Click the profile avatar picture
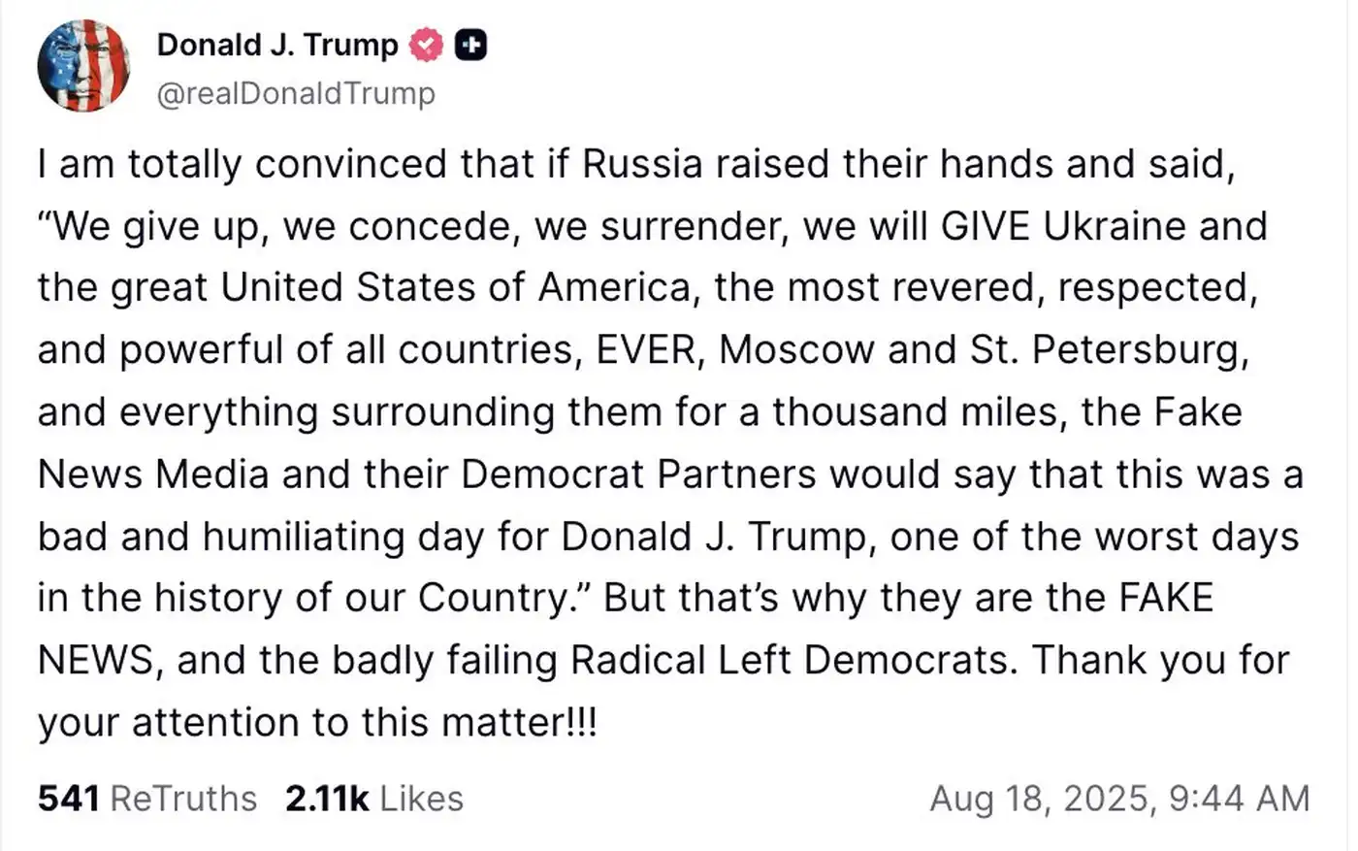1358x851 pixels. tap(83, 66)
